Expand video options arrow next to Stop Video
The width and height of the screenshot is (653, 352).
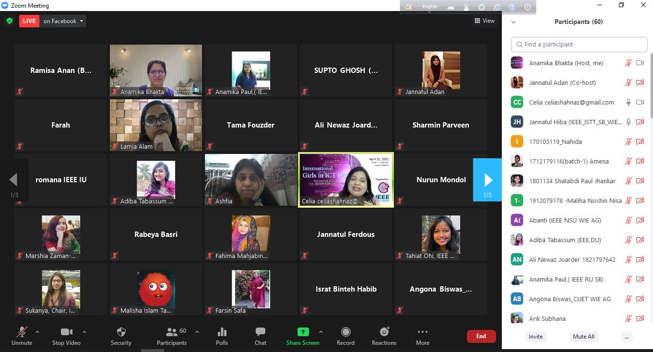pyautogui.click(x=84, y=332)
